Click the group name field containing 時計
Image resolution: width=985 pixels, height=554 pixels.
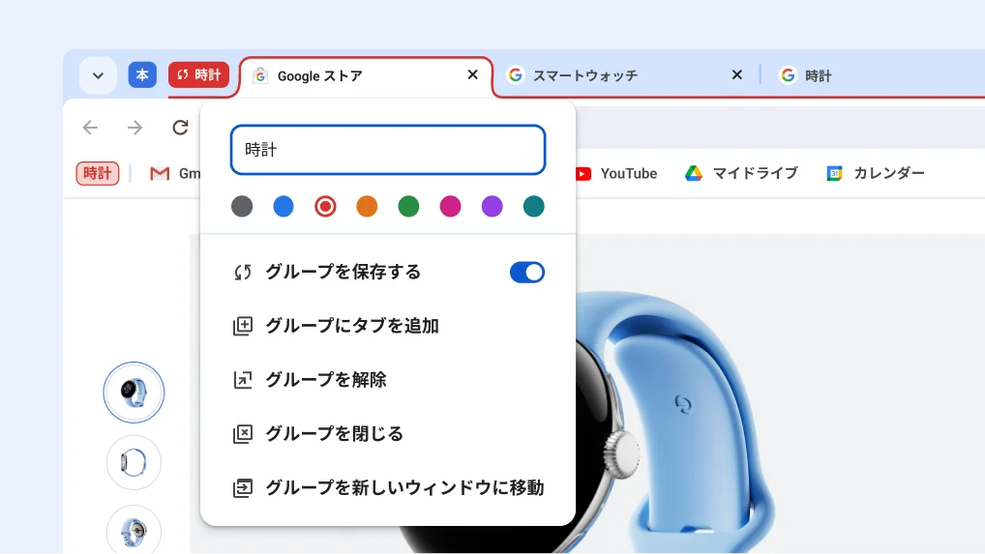(388, 150)
